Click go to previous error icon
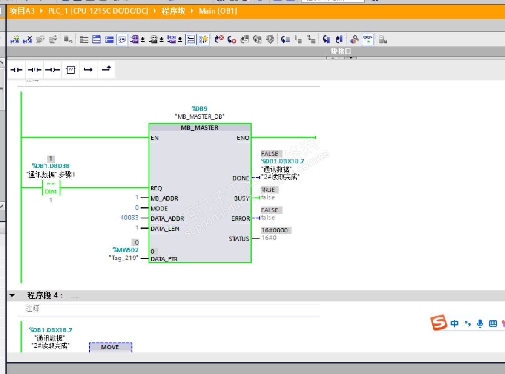Screen dimensions: 505x374 coord(232,40)
